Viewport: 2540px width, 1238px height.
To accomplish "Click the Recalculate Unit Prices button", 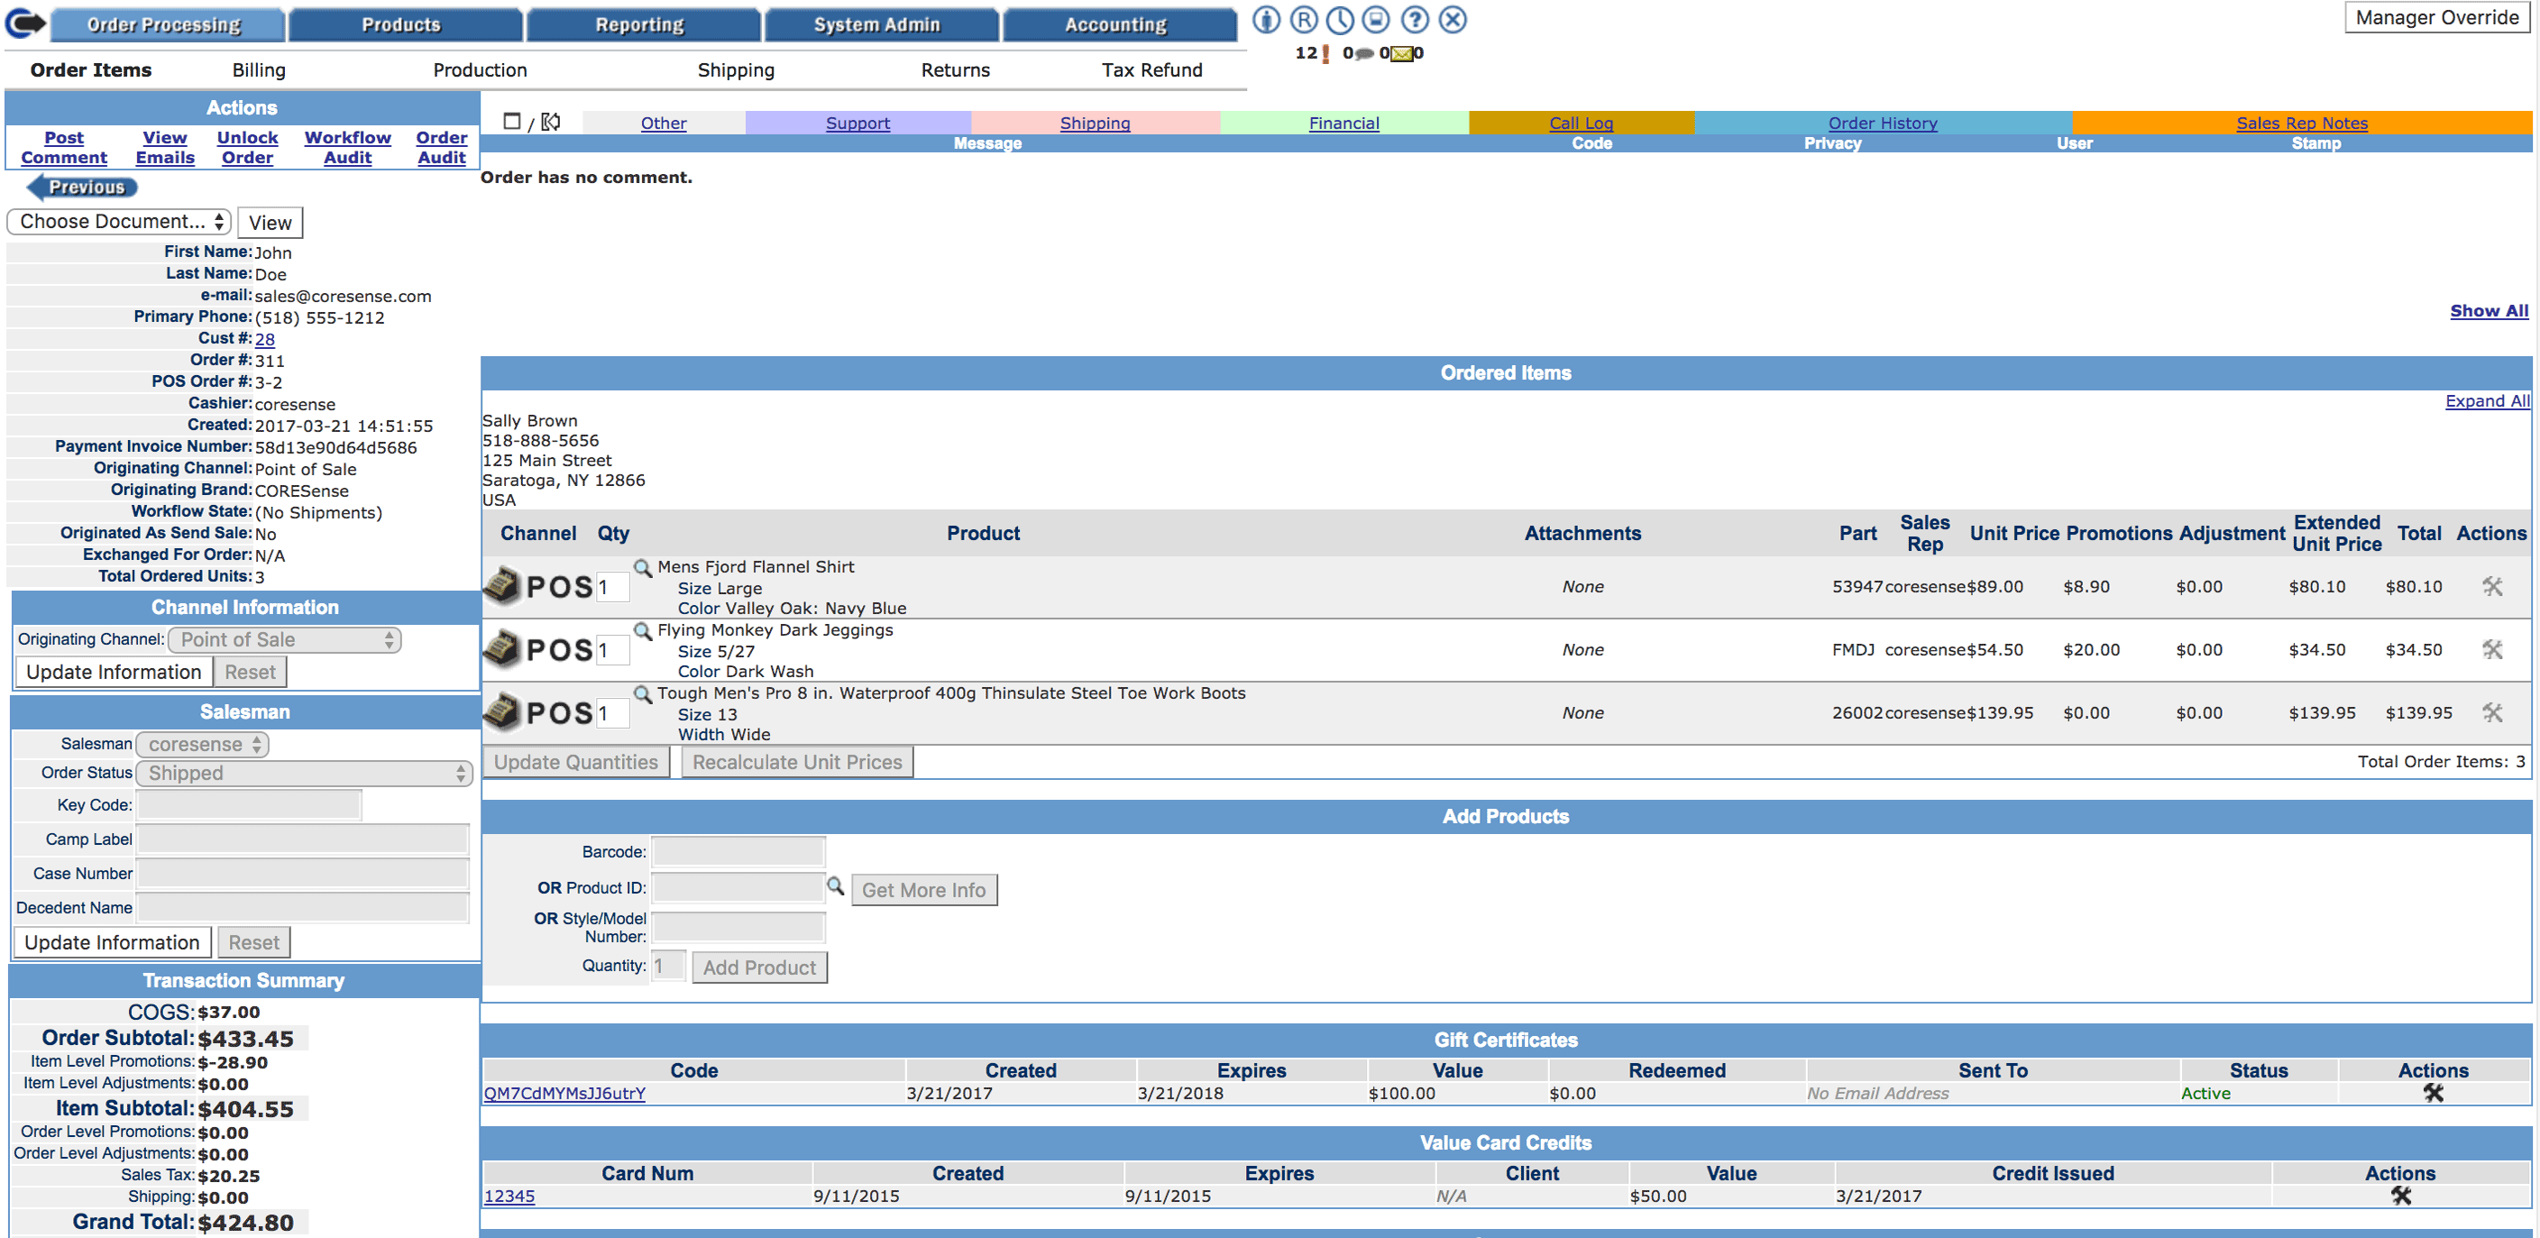I will (x=797, y=762).
